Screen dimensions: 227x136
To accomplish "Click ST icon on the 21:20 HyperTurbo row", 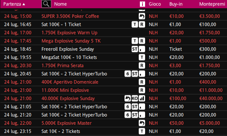I will (135, 115).
